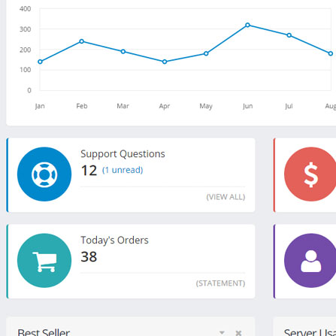This screenshot has width=336, height=336.
Task: Collapse the Best Seller panel with the arrow
Action: [222, 333]
